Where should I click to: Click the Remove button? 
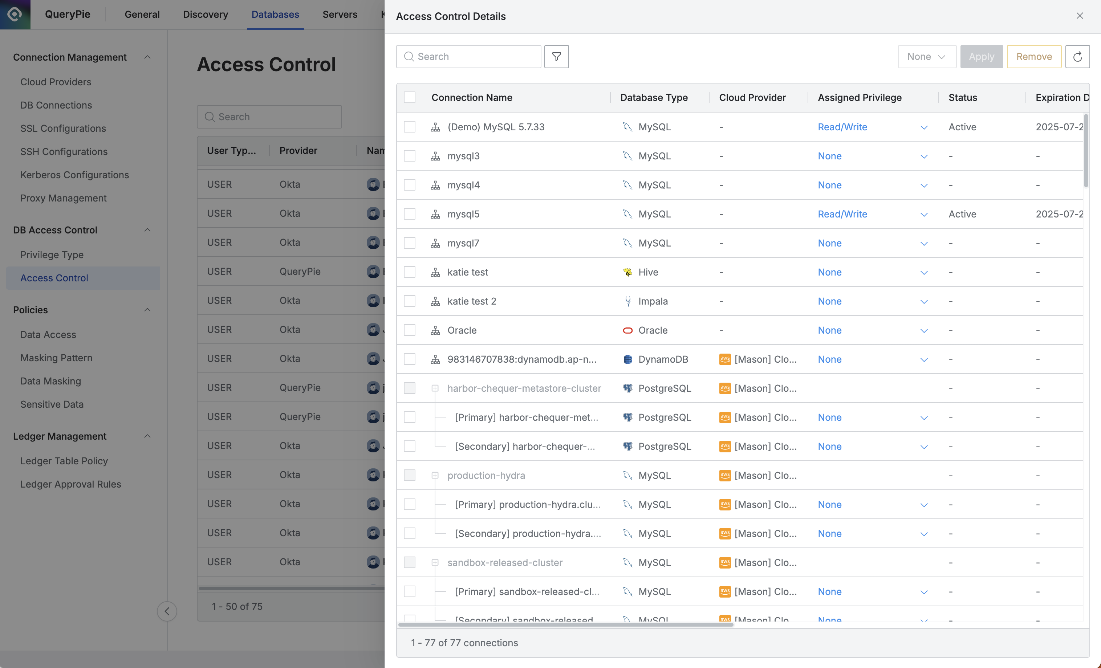(1033, 57)
